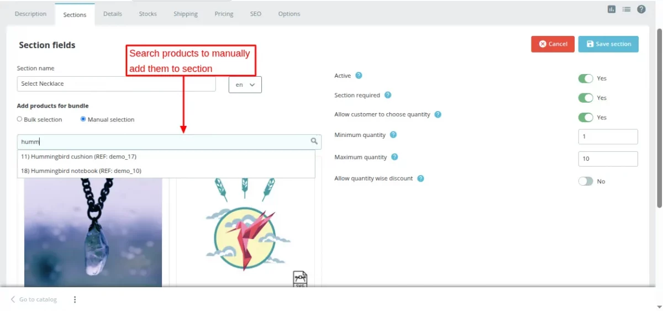663x311 pixels.
Task: Show help tooltip for Maximum quantity
Action: click(x=394, y=157)
